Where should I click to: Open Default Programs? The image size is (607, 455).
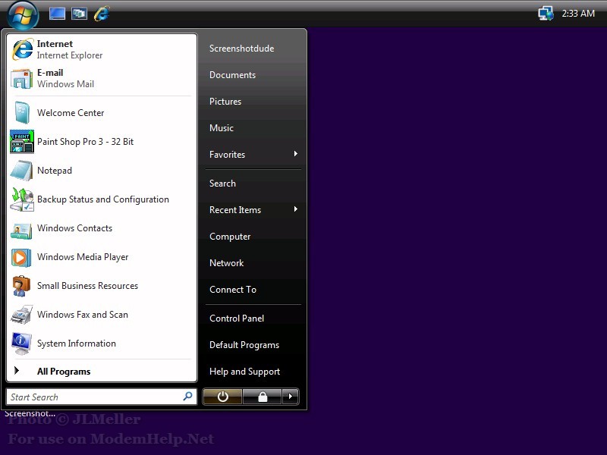(x=244, y=345)
